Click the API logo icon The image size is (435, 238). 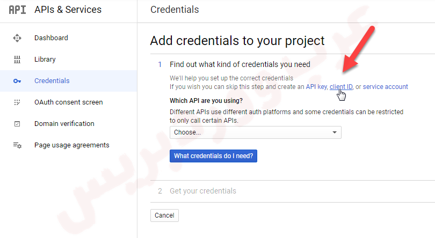point(17,10)
